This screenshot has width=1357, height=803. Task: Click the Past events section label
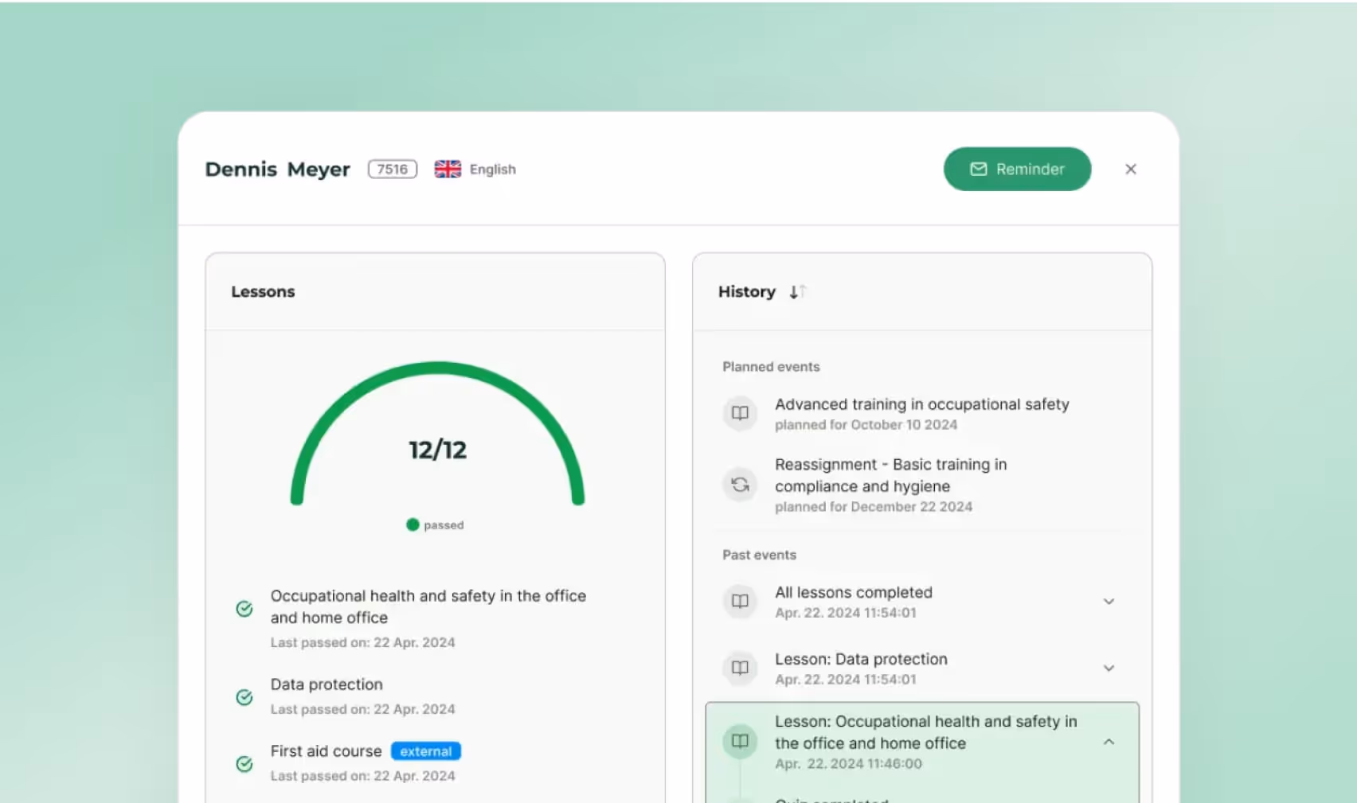(x=759, y=555)
